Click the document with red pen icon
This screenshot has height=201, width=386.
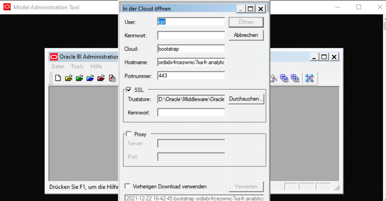[112, 78]
